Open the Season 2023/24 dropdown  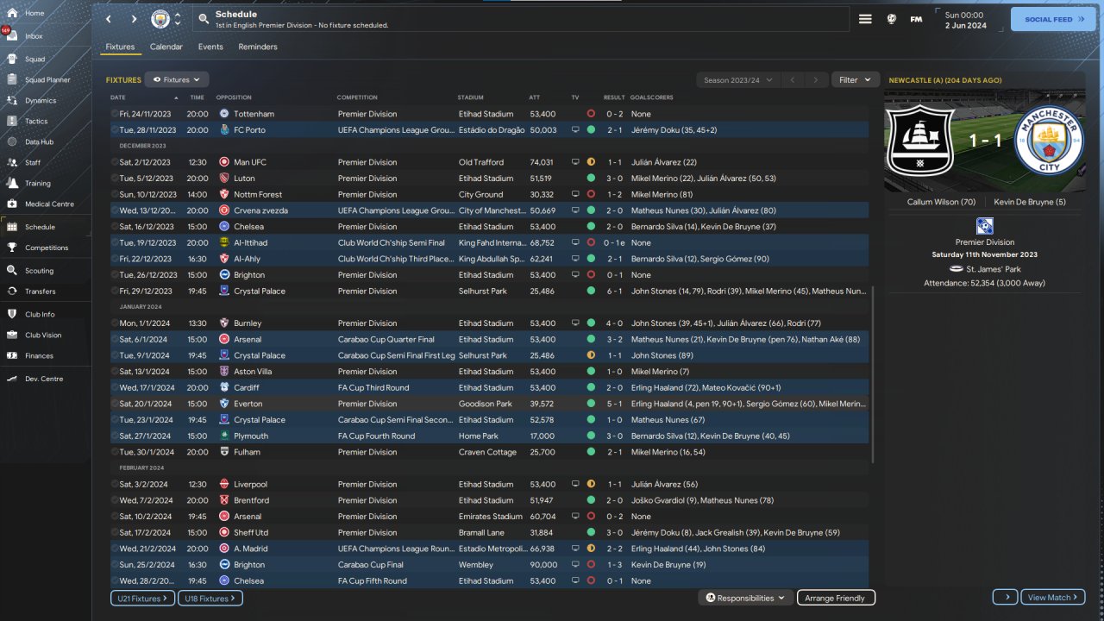click(737, 80)
